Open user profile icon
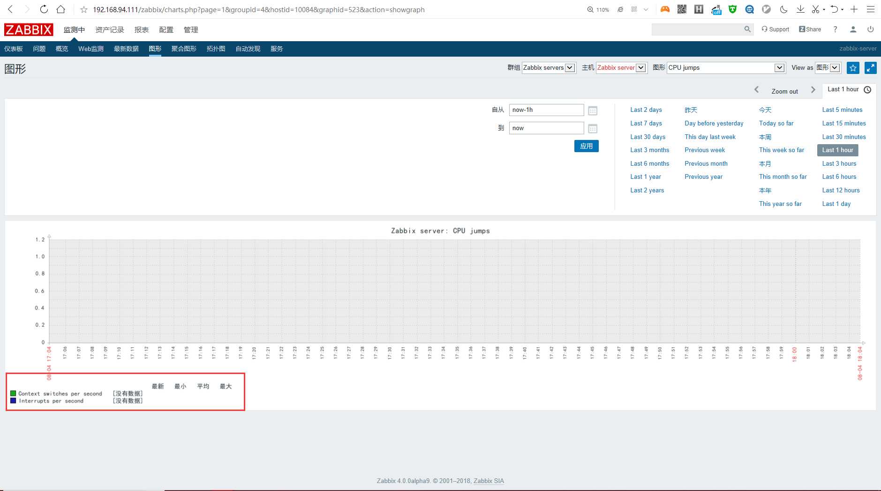This screenshot has height=491, width=881. pyautogui.click(x=853, y=29)
